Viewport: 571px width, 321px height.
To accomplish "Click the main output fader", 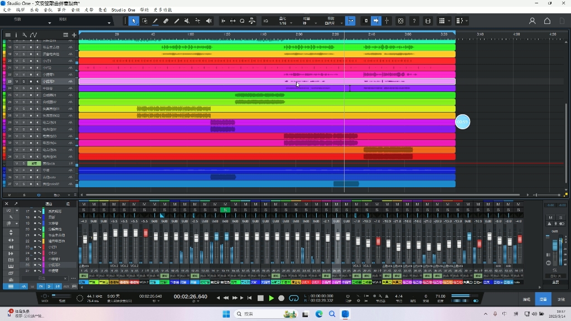I will [x=555, y=245].
